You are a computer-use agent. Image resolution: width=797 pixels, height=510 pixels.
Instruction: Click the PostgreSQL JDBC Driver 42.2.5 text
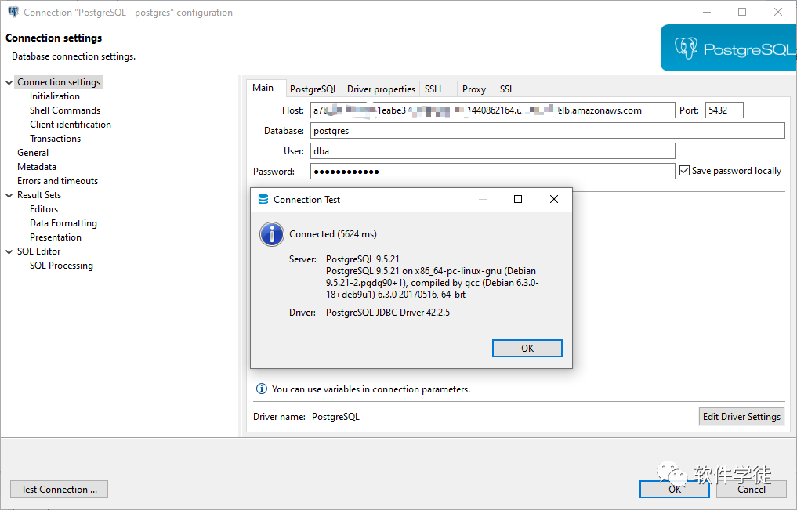pos(388,313)
